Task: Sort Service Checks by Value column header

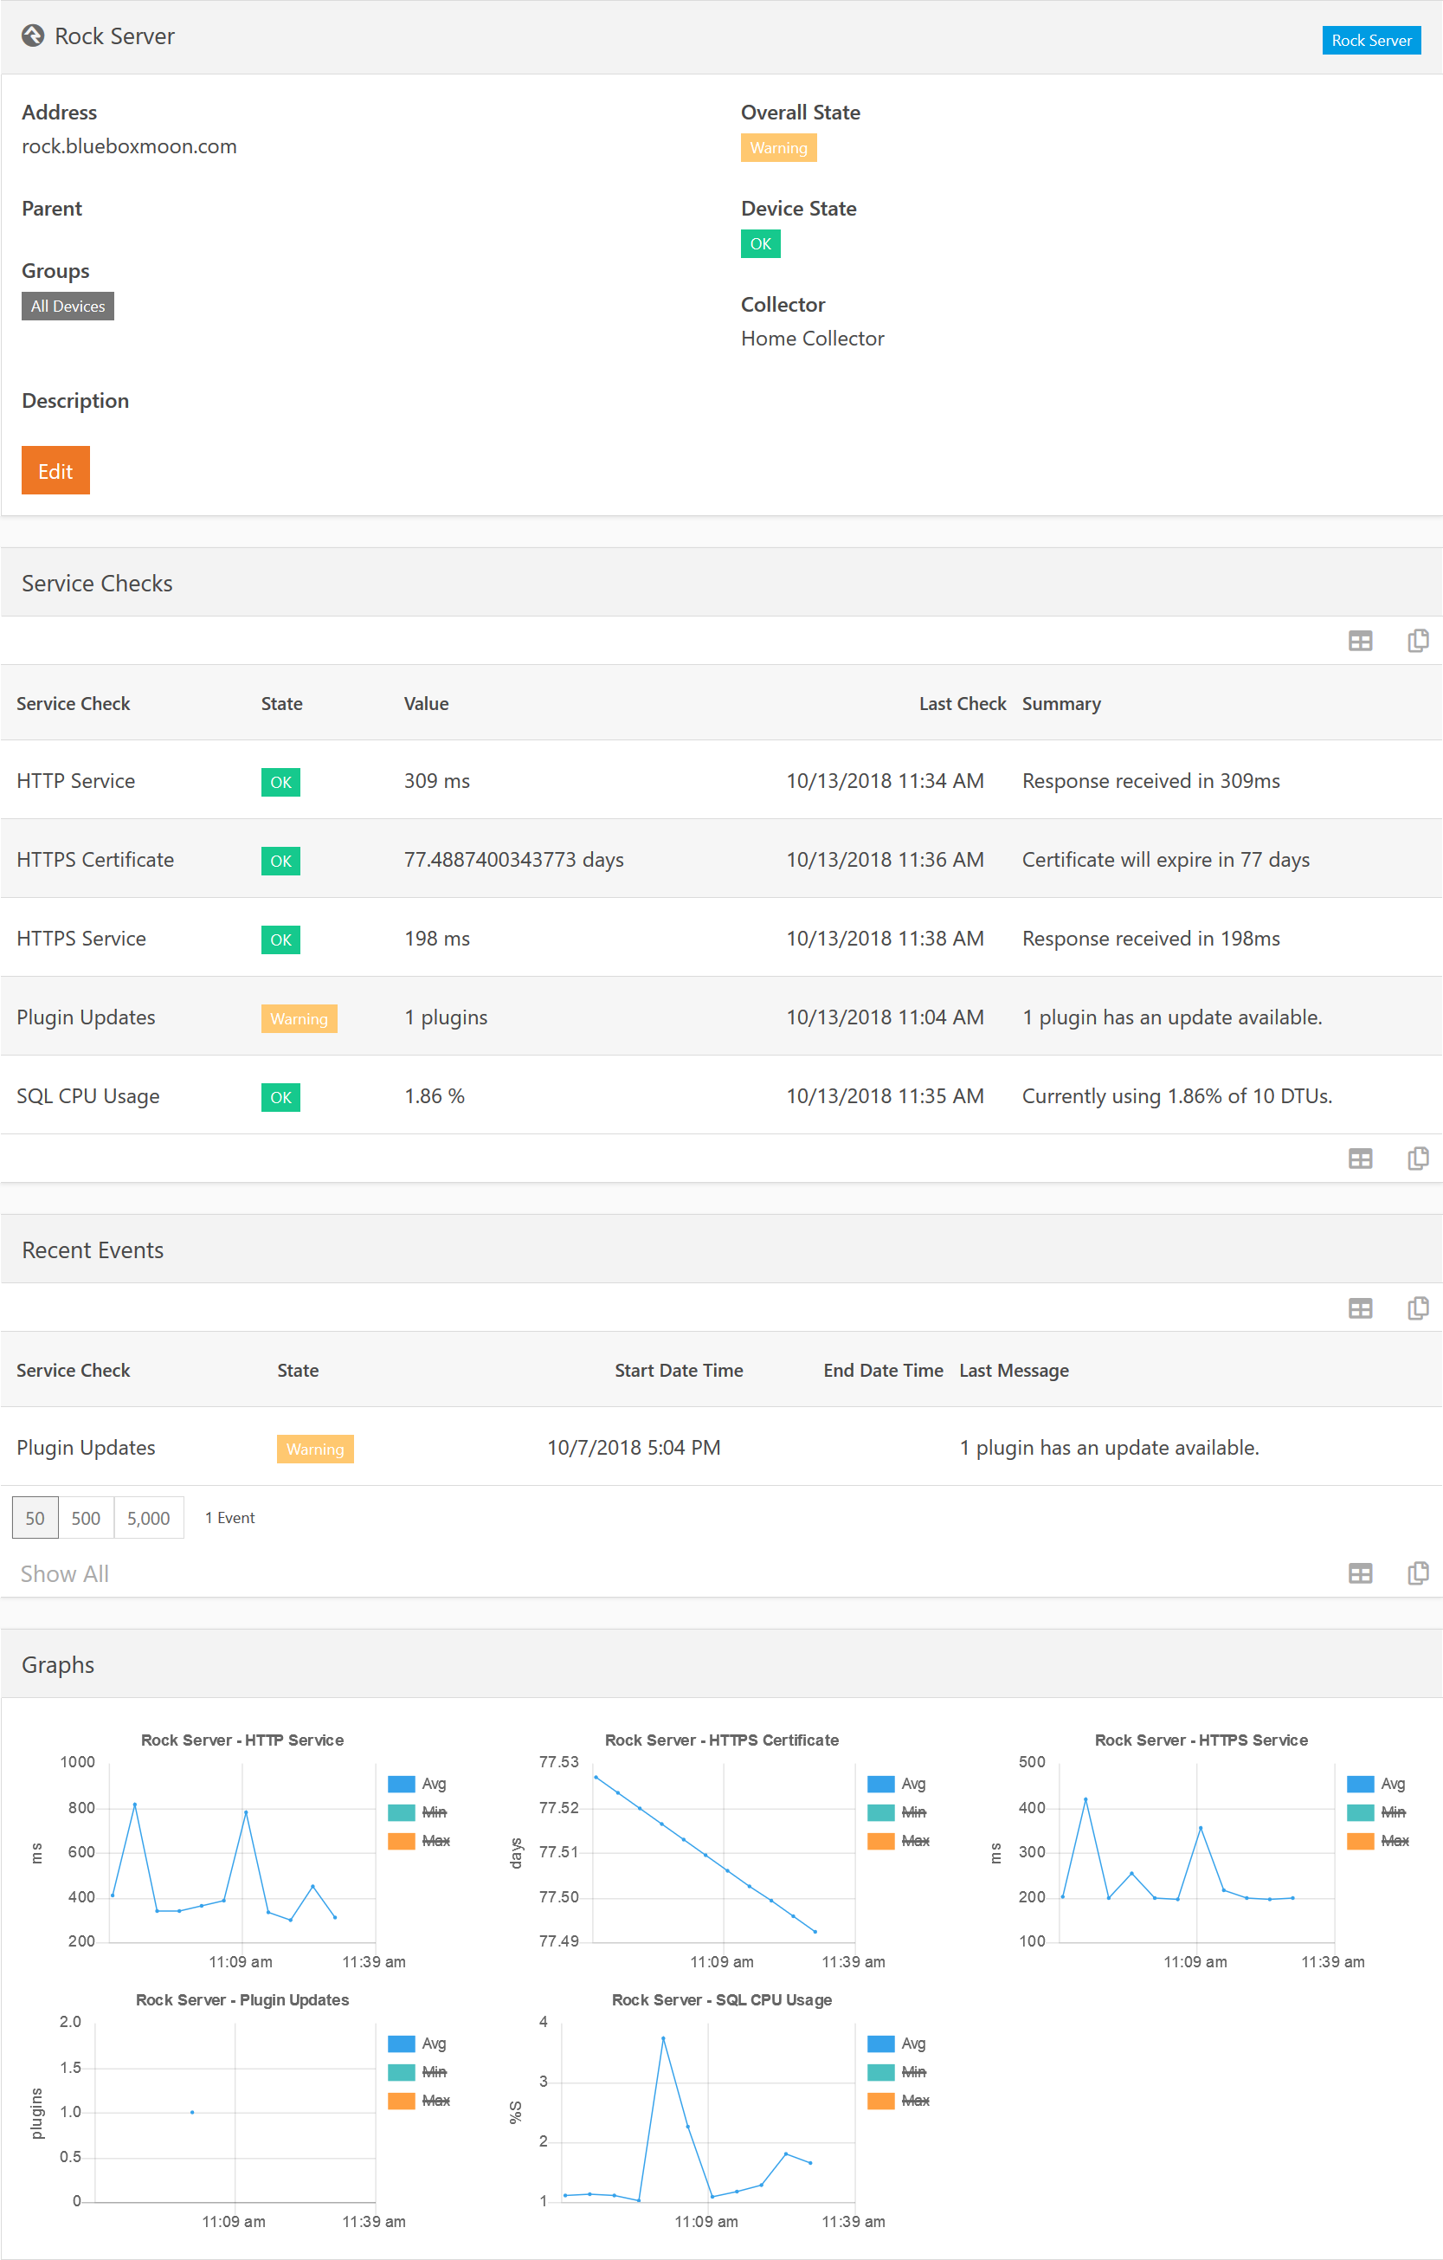Action: pos(426,703)
